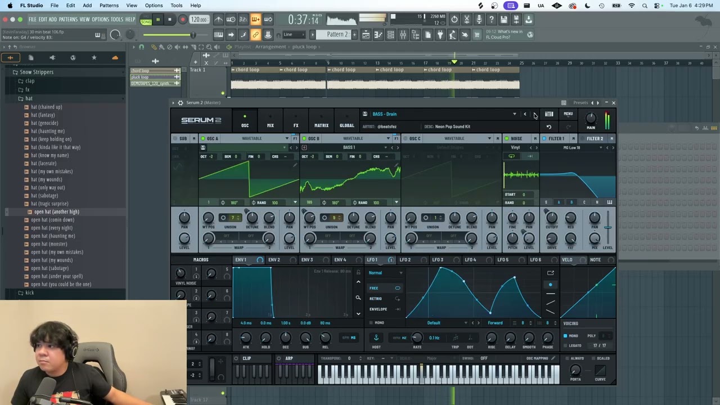This screenshot has height=405, width=720.
Task: Enable the SUB oscillator switch
Action: click(175, 138)
